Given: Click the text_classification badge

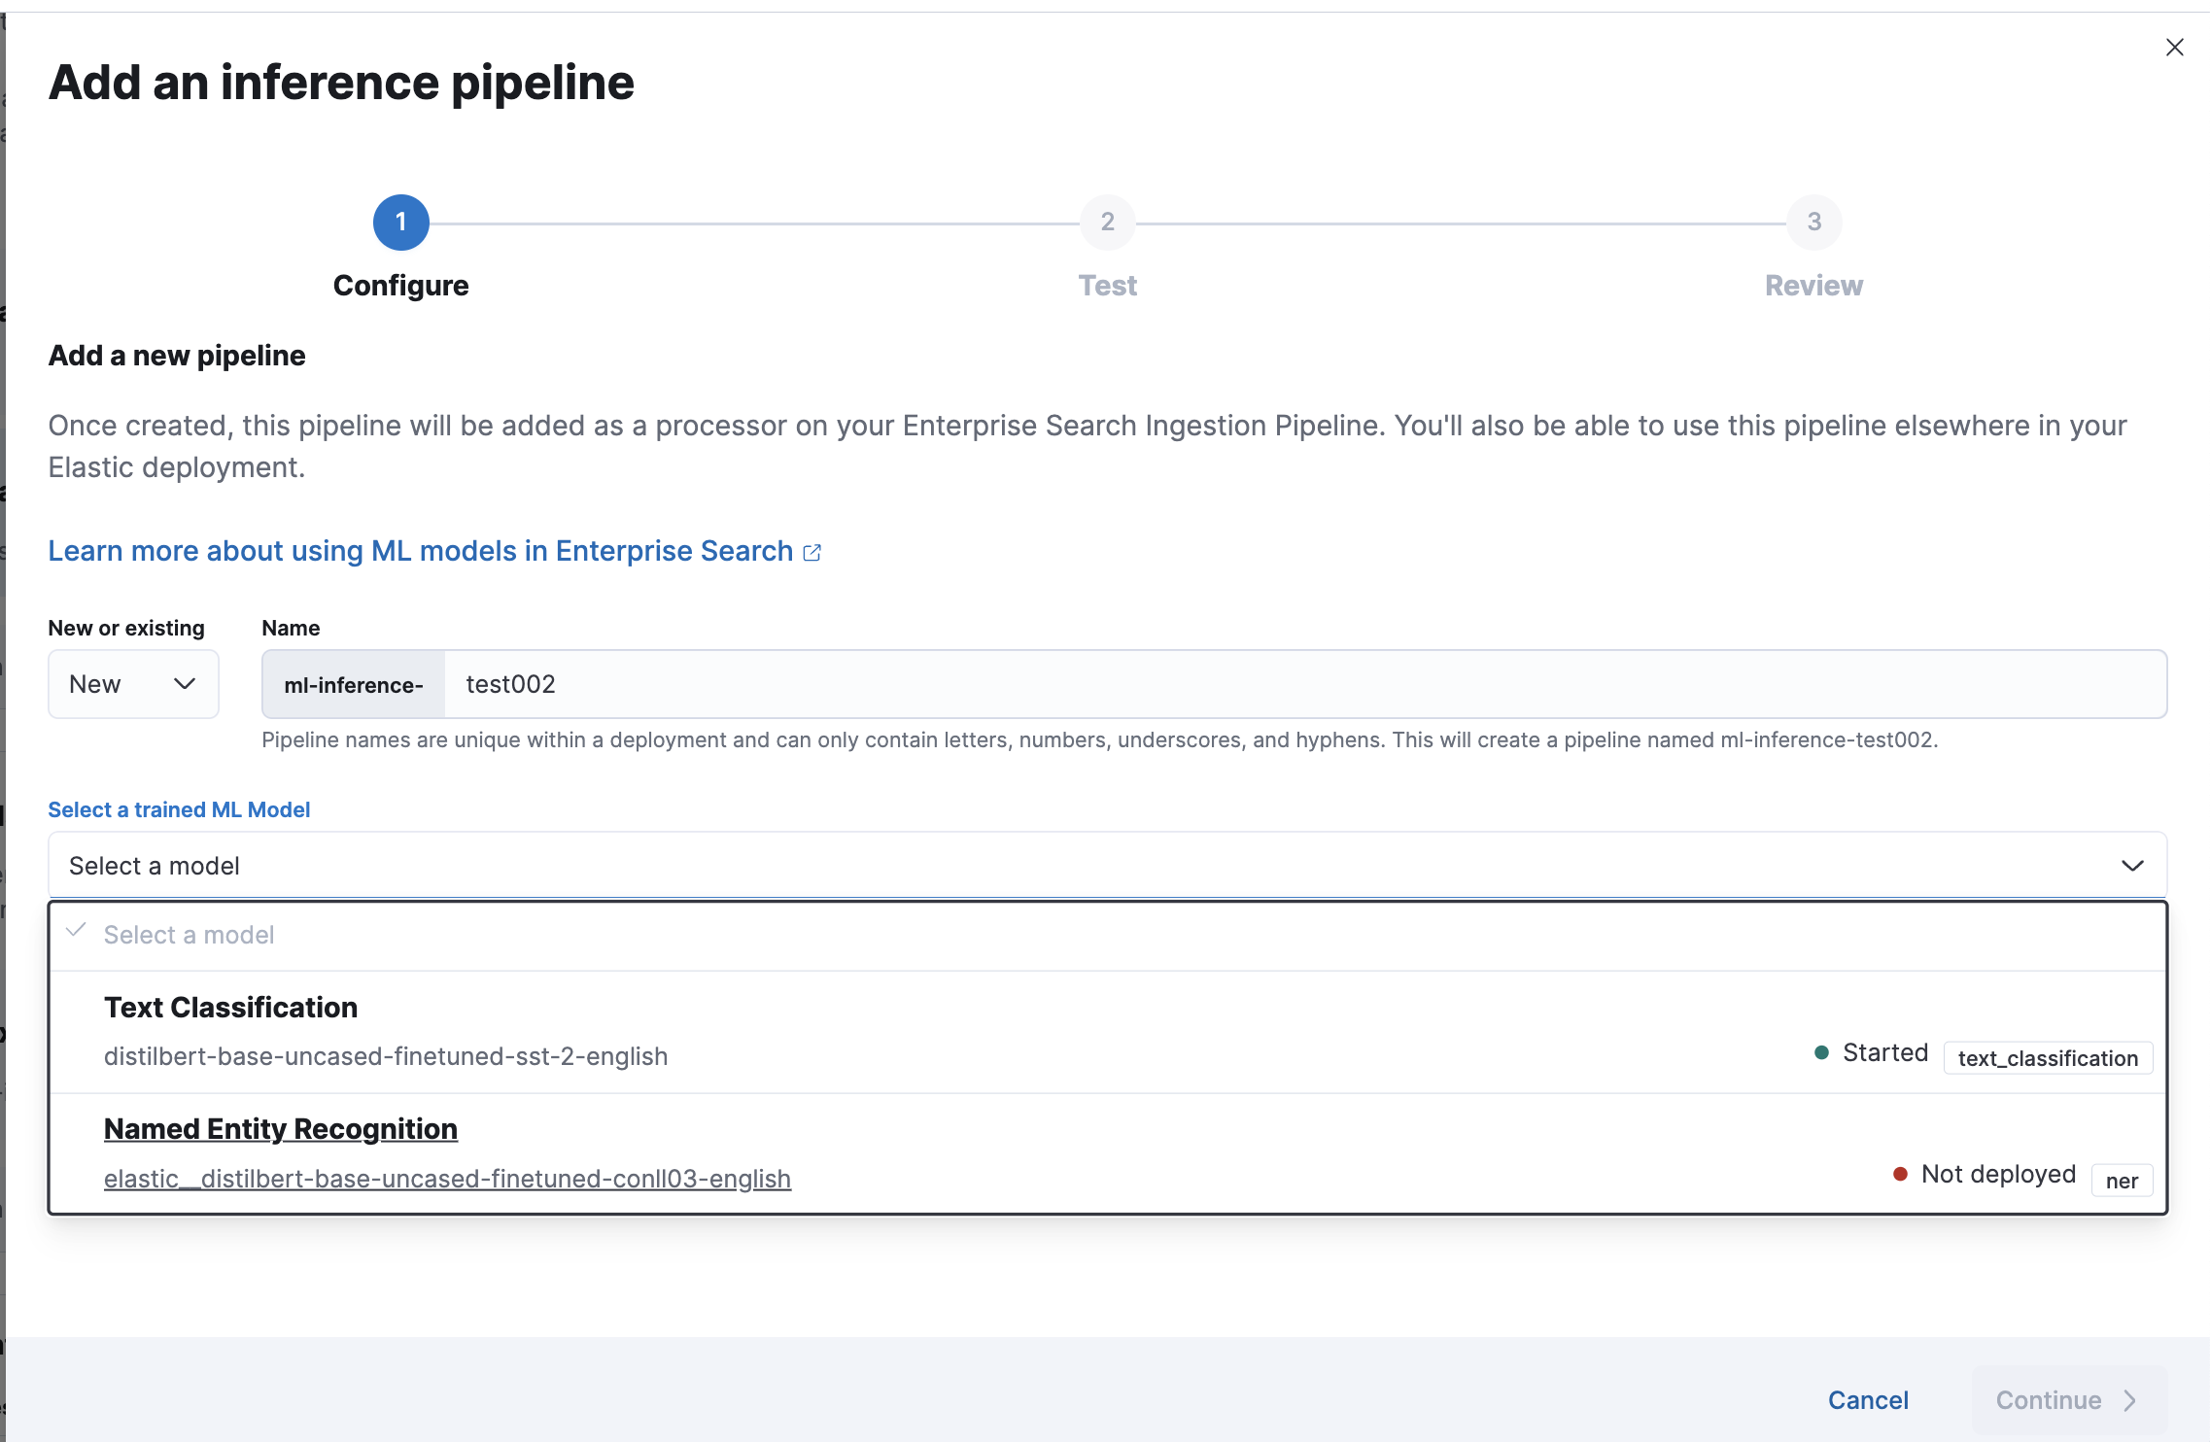Looking at the screenshot, I should [2048, 1058].
